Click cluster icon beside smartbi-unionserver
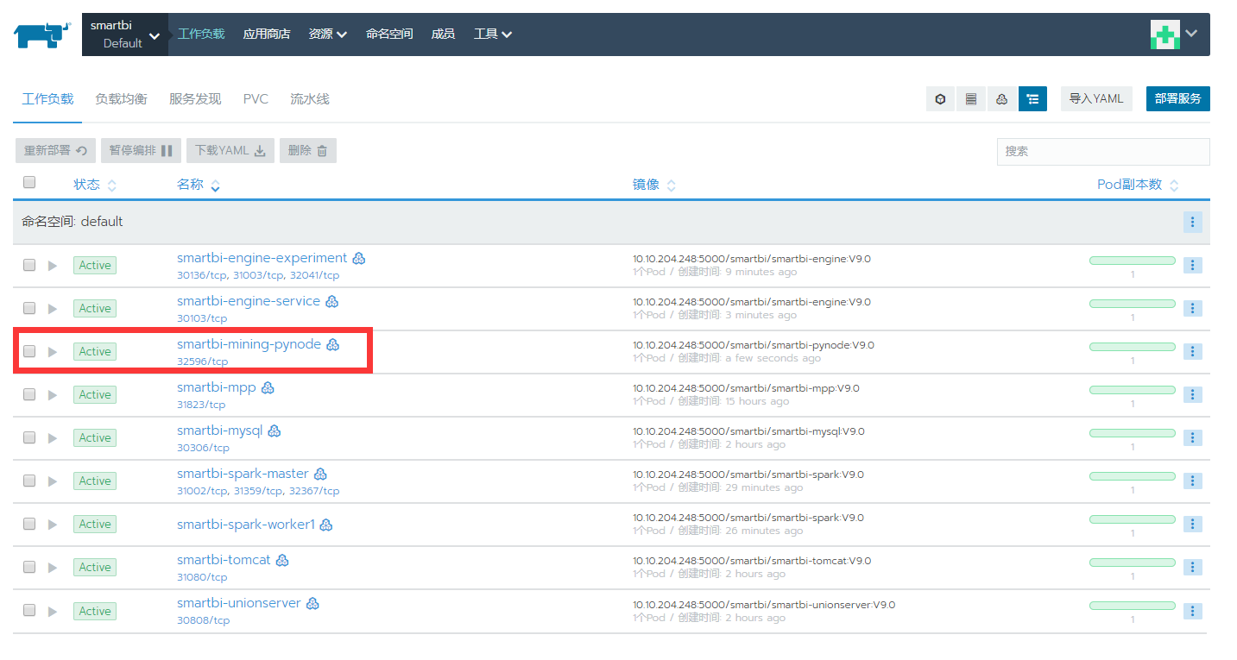Viewport: 1237px width, 660px height. point(312,603)
